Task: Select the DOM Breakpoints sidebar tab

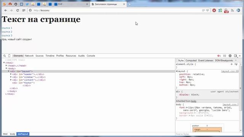Action: point(224,61)
